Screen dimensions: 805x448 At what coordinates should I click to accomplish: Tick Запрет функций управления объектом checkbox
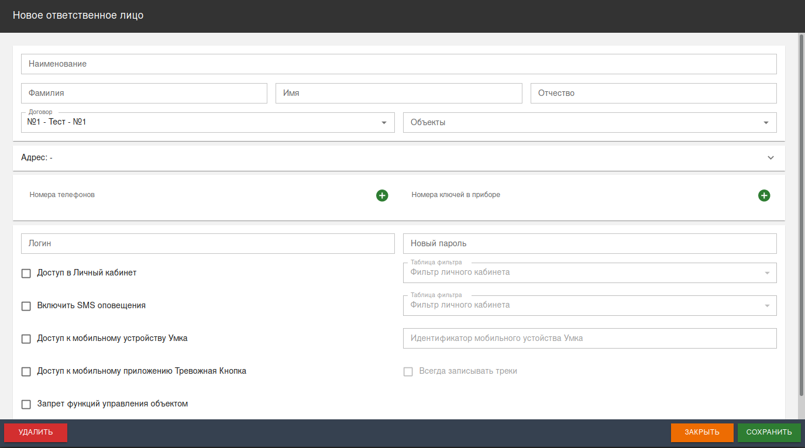[26, 404]
